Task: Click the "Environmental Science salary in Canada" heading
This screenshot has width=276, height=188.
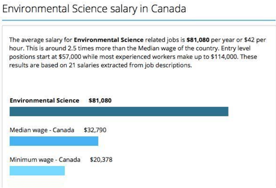Action: [x=94, y=9]
